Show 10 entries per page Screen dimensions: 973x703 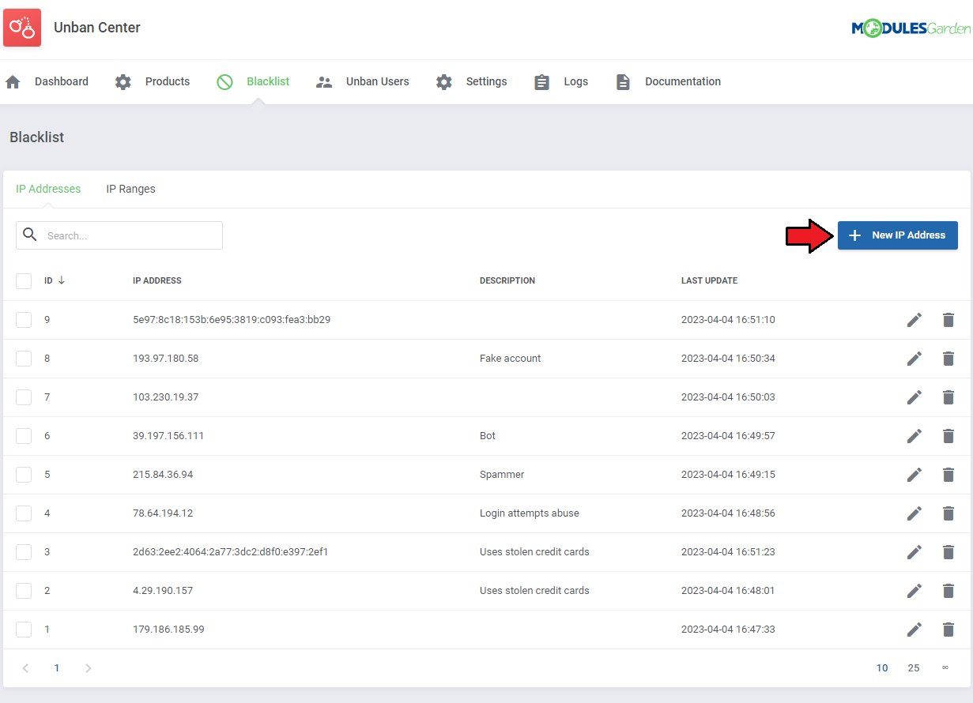point(882,668)
